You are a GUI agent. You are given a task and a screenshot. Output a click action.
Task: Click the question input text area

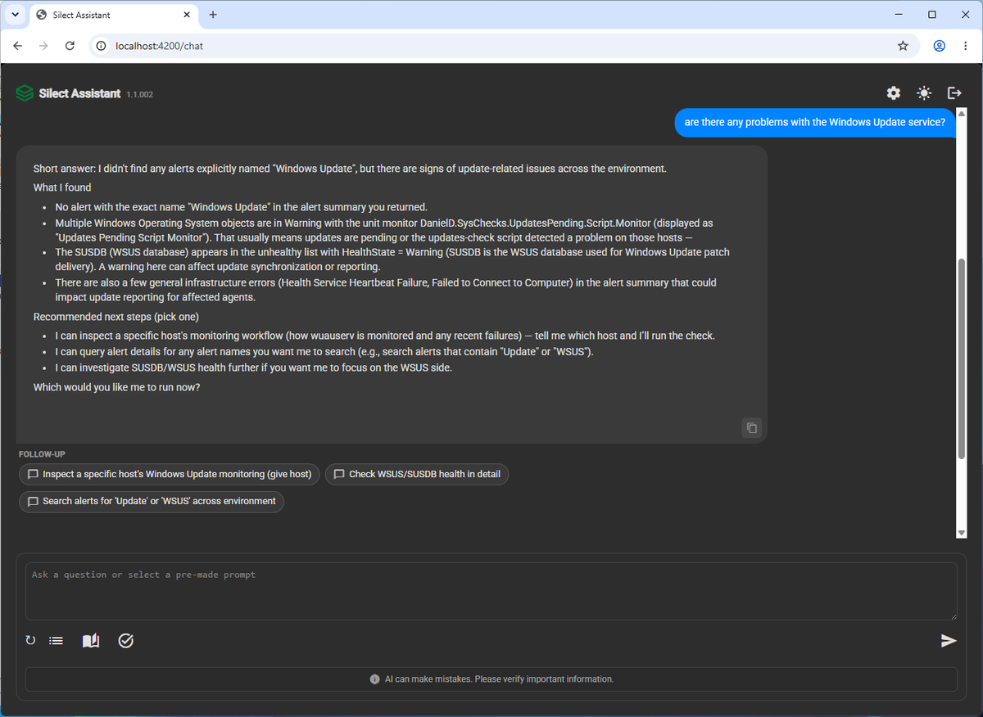coord(491,591)
